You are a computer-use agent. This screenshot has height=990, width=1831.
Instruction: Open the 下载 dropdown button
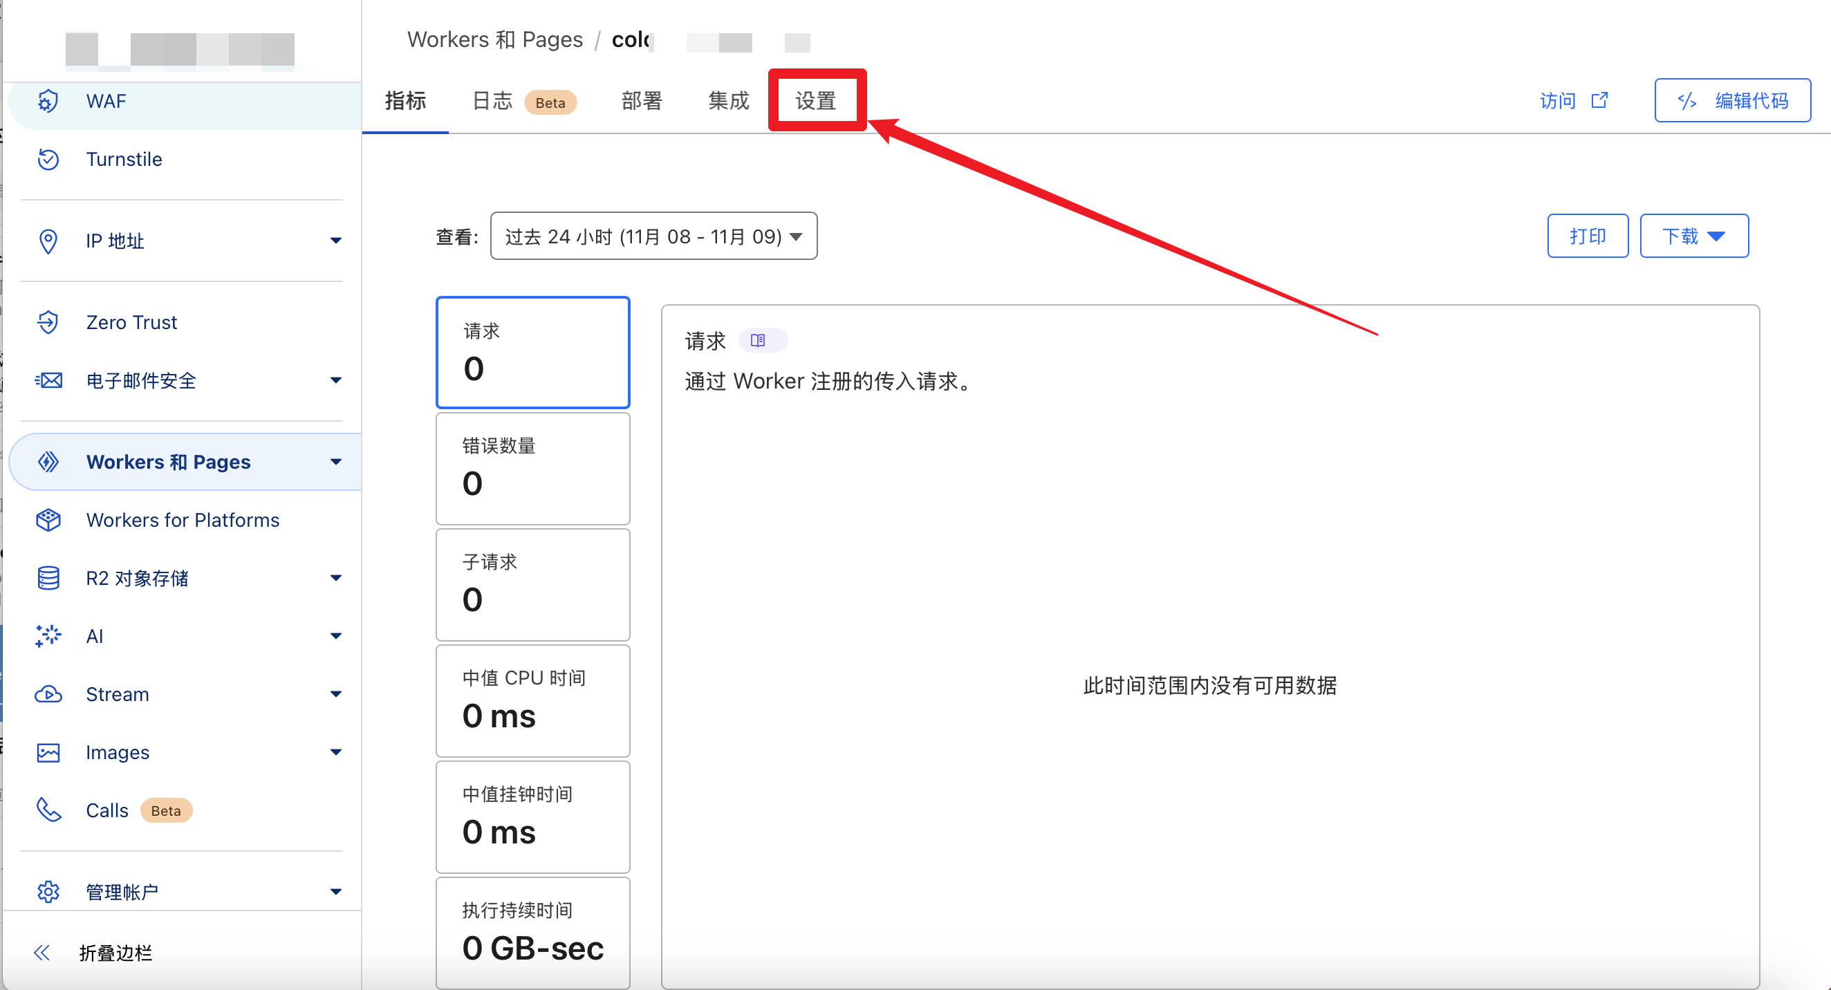tap(1694, 236)
